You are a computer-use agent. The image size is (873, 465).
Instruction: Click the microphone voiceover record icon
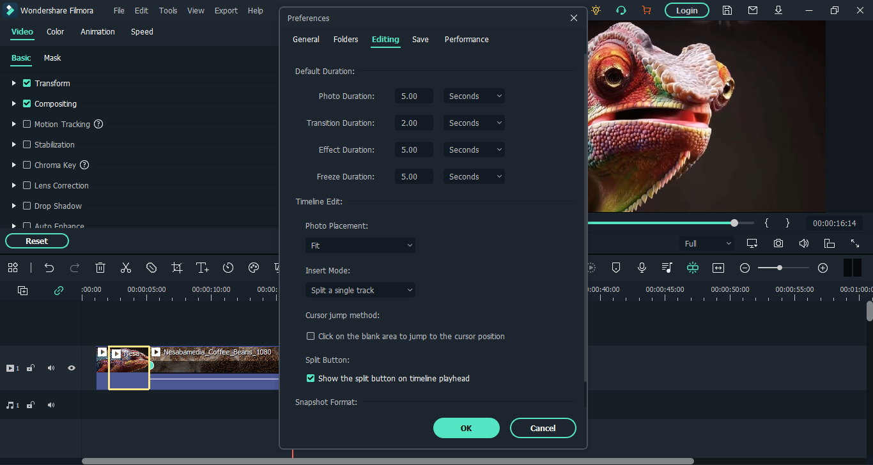click(x=642, y=268)
